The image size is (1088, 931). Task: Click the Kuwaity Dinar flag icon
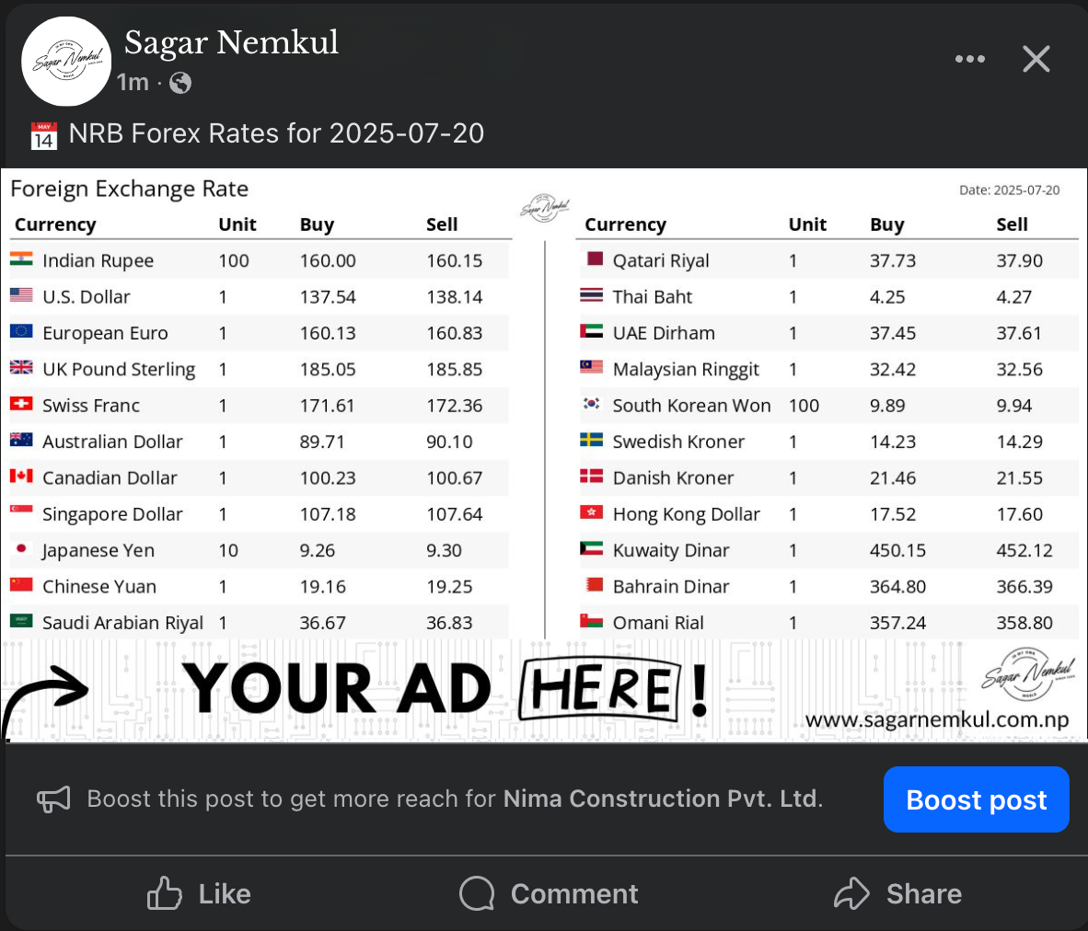592,550
